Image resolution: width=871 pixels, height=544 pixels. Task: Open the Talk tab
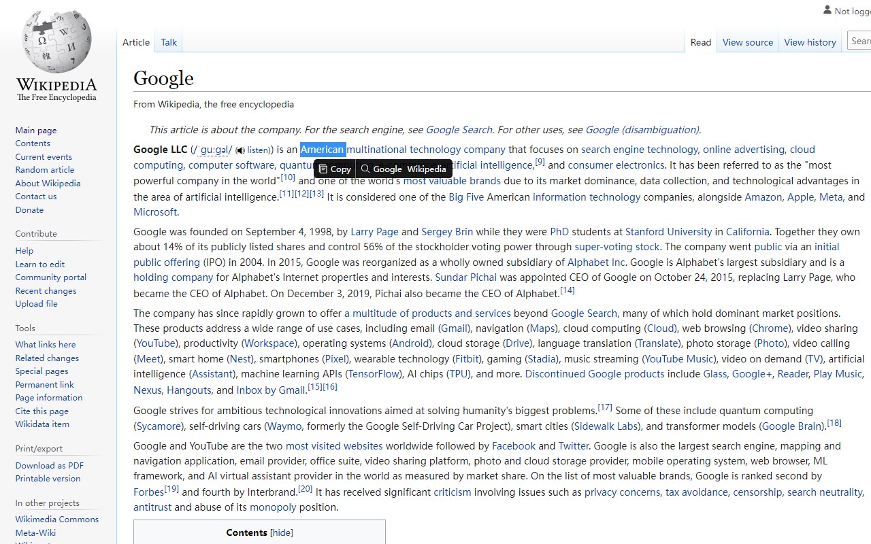[169, 42]
